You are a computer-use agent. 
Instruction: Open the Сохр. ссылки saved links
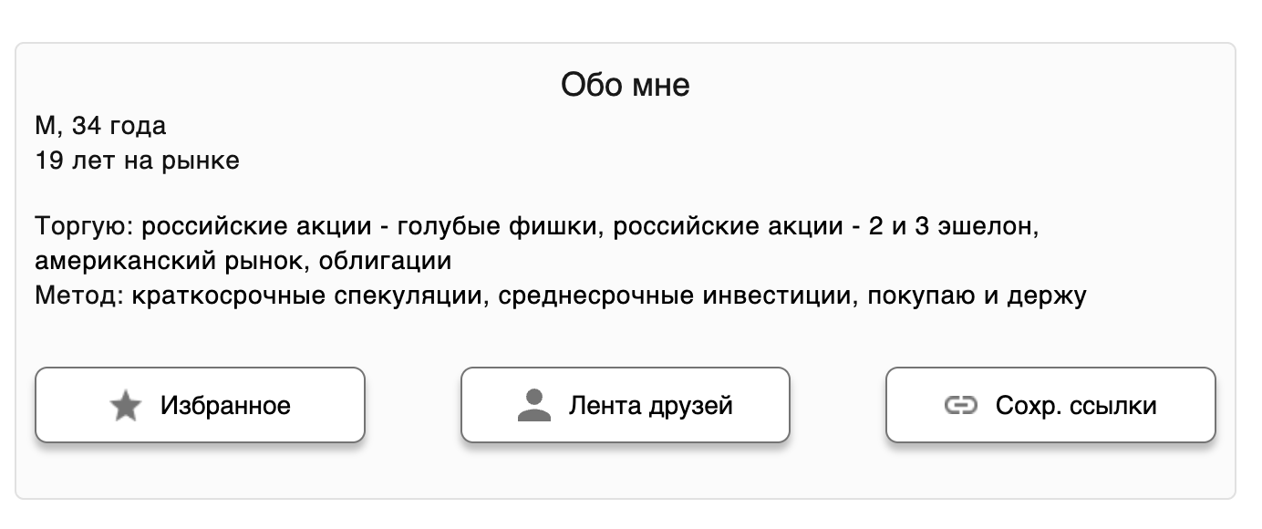pyautogui.click(x=1050, y=405)
